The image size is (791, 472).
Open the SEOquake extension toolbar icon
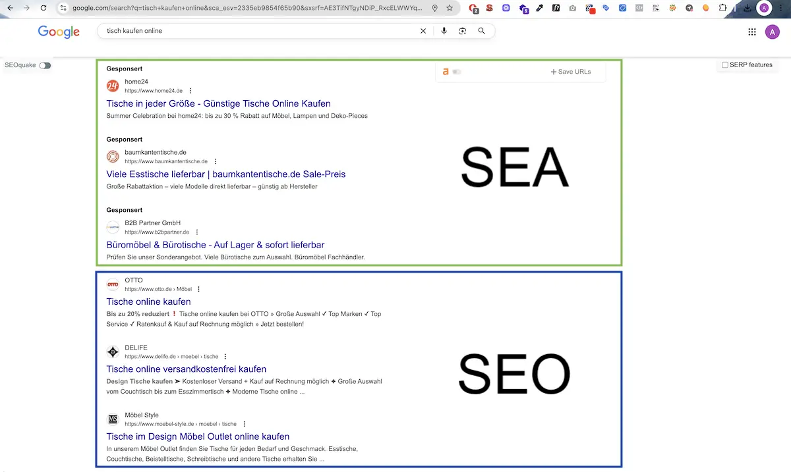(672, 8)
